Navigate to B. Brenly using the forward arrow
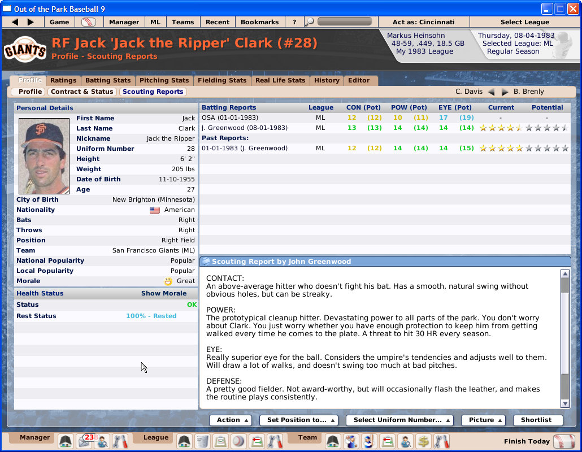This screenshot has height=452, width=582. 506,91
